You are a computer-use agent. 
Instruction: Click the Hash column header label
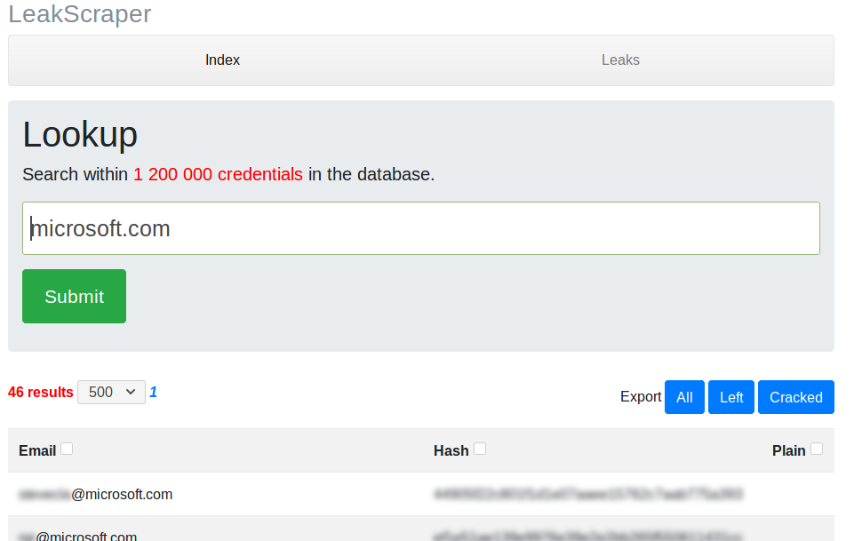[x=451, y=450]
